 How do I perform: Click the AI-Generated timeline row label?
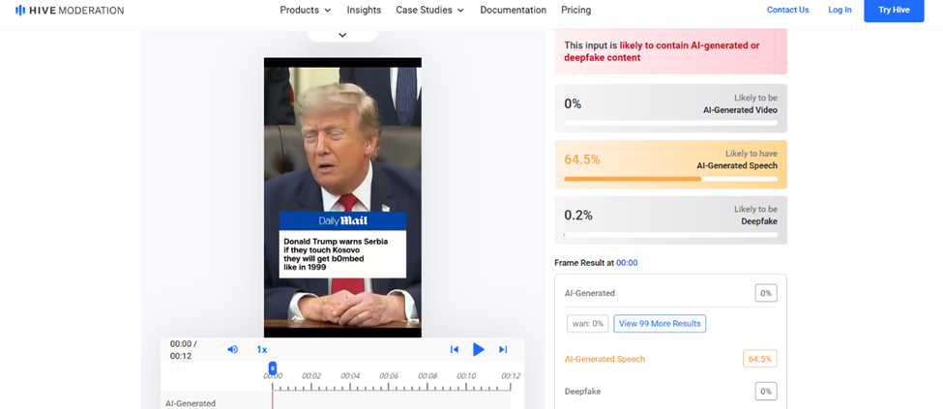190,403
